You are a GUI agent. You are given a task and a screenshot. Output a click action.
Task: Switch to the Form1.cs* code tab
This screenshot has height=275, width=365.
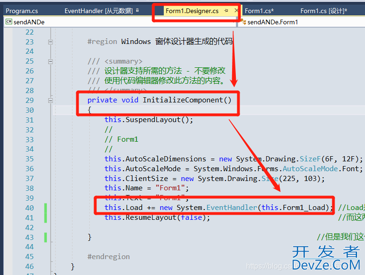tap(259, 11)
